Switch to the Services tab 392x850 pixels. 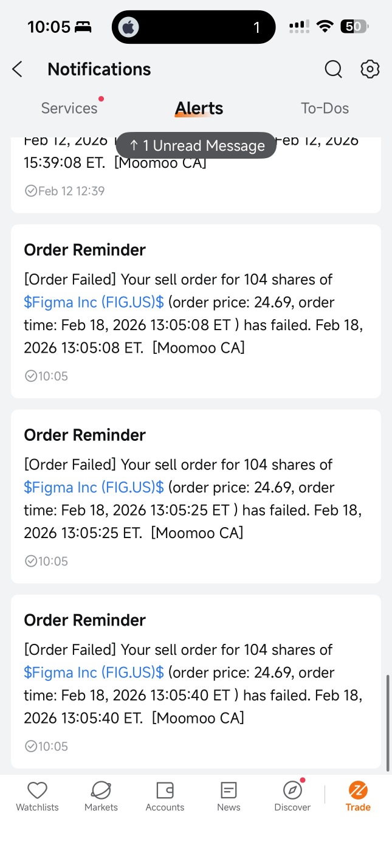click(x=69, y=108)
